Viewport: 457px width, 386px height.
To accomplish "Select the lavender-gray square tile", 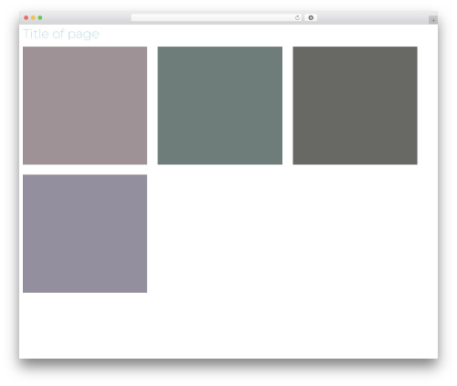I will (x=85, y=234).
